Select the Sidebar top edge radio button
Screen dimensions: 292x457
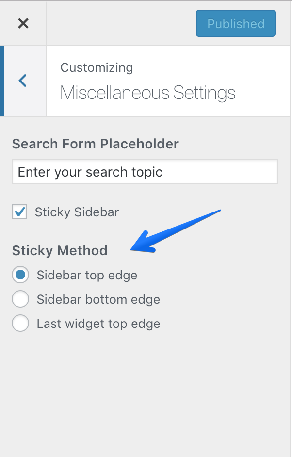pyautogui.click(x=20, y=275)
